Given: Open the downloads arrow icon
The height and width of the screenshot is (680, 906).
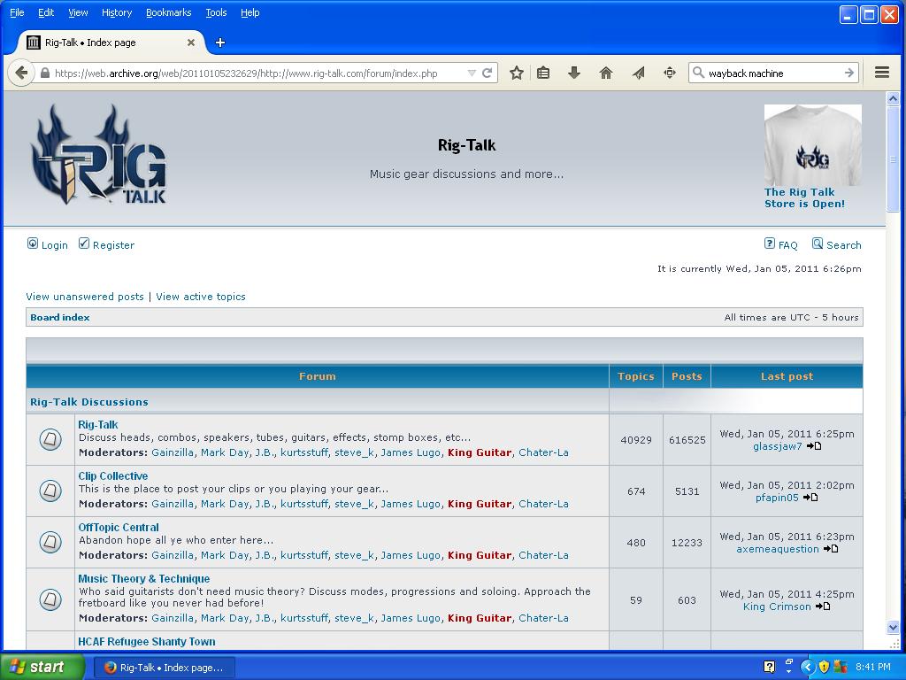Looking at the screenshot, I should point(573,73).
